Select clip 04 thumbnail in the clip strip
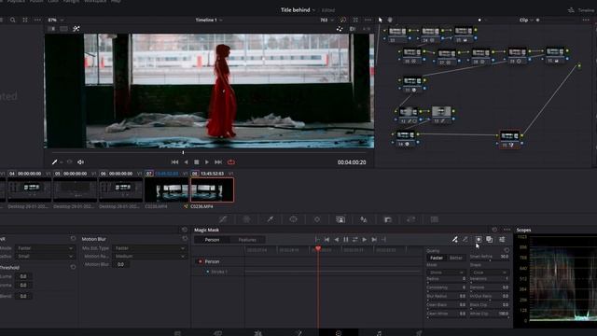Viewport: 597px width, 336px height. pyautogui.click(x=30, y=189)
